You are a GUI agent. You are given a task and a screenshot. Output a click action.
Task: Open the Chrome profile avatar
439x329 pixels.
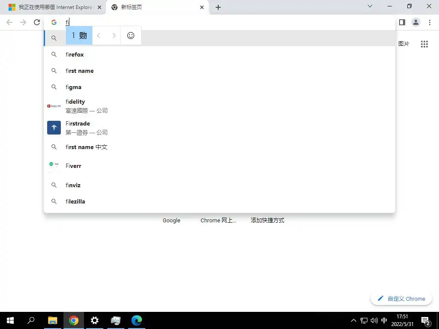[416, 22]
